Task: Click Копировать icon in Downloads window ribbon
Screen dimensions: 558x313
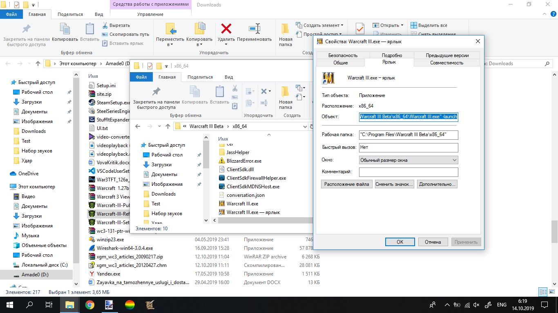Action: [x=65, y=29]
